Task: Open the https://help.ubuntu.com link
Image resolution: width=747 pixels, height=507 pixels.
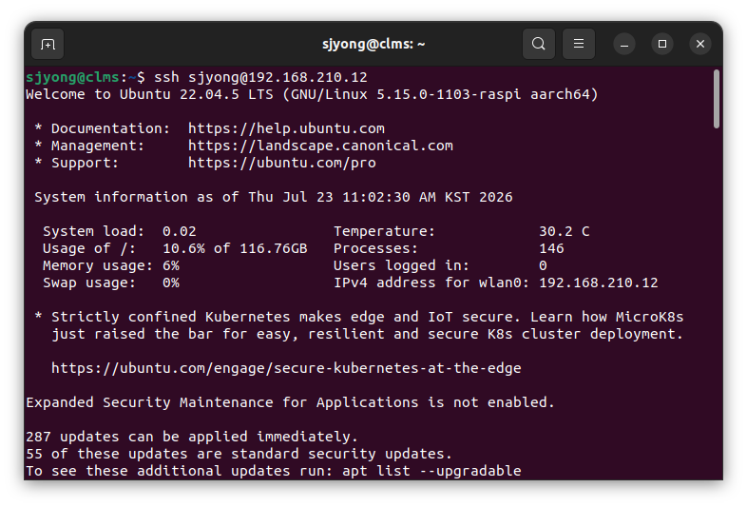Action: 286,128
